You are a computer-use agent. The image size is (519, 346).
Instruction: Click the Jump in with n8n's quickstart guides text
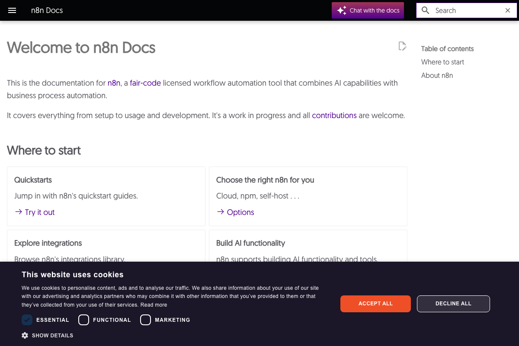76,196
